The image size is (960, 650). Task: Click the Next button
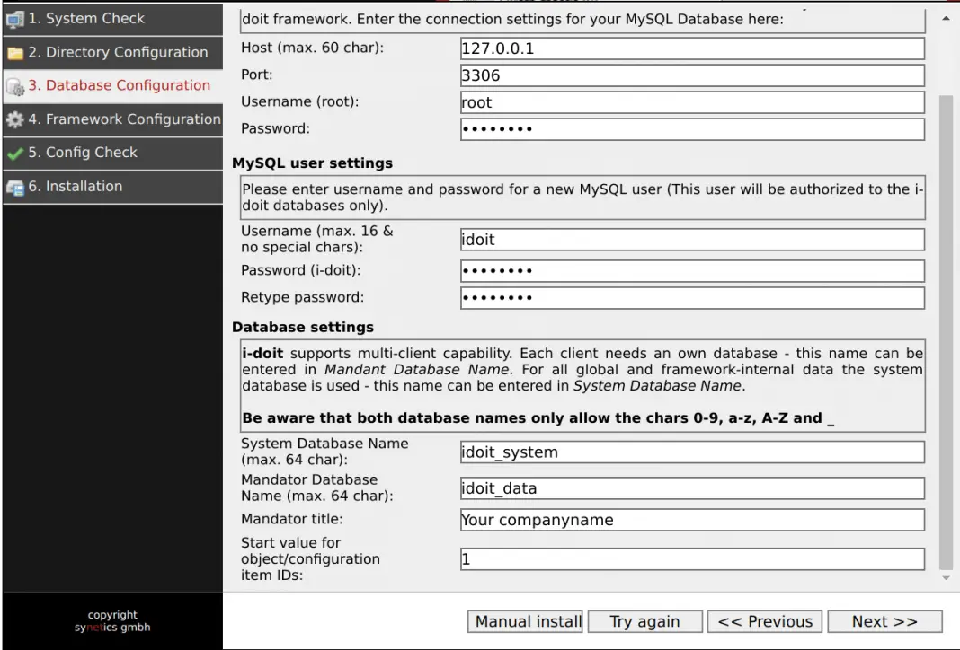[884, 621]
